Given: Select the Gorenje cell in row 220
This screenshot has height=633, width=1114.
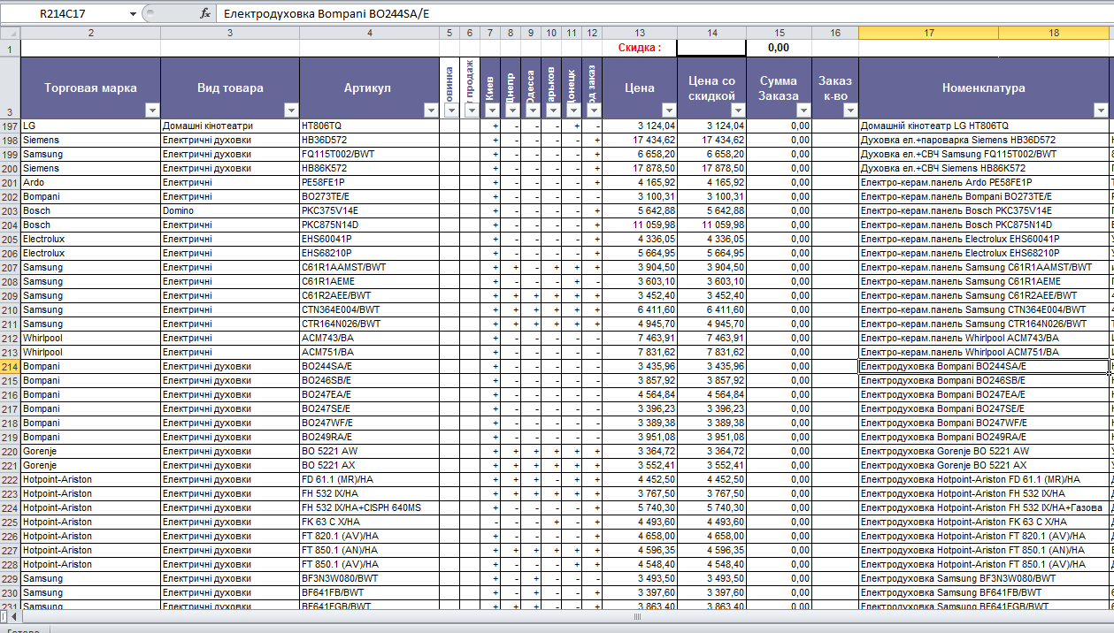Looking at the screenshot, I should click(90, 451).
